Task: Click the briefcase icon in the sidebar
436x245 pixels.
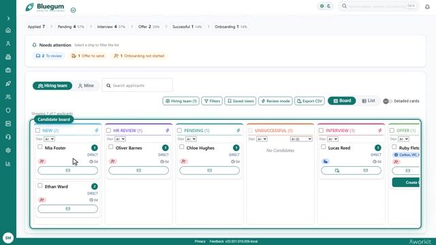Action: click(8, 70)
